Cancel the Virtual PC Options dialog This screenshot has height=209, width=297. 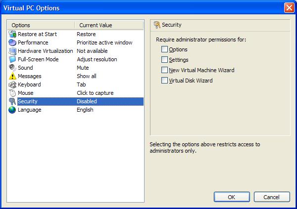coord(272,197)
